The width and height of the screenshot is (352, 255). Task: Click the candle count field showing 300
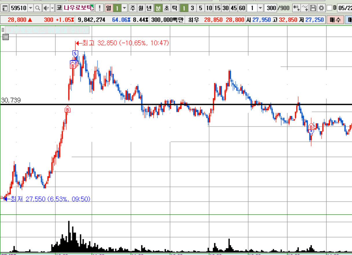coord(271,8)
